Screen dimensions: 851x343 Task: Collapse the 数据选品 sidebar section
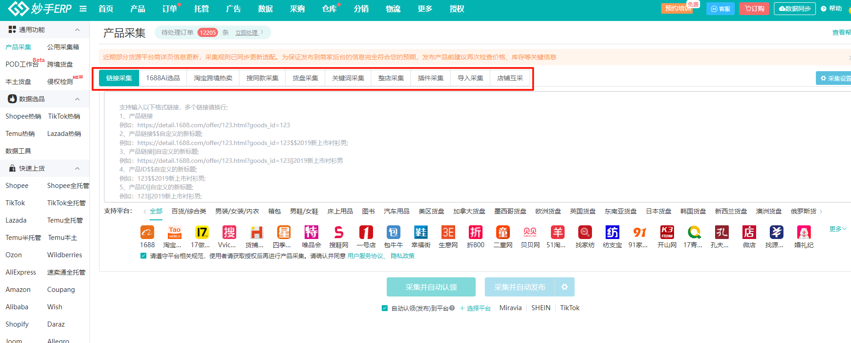(77, 99)
